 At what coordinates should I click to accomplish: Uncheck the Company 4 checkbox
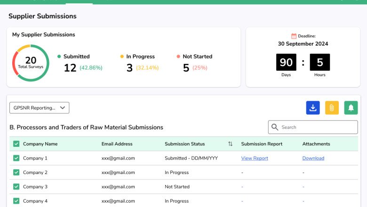(16, 201)
